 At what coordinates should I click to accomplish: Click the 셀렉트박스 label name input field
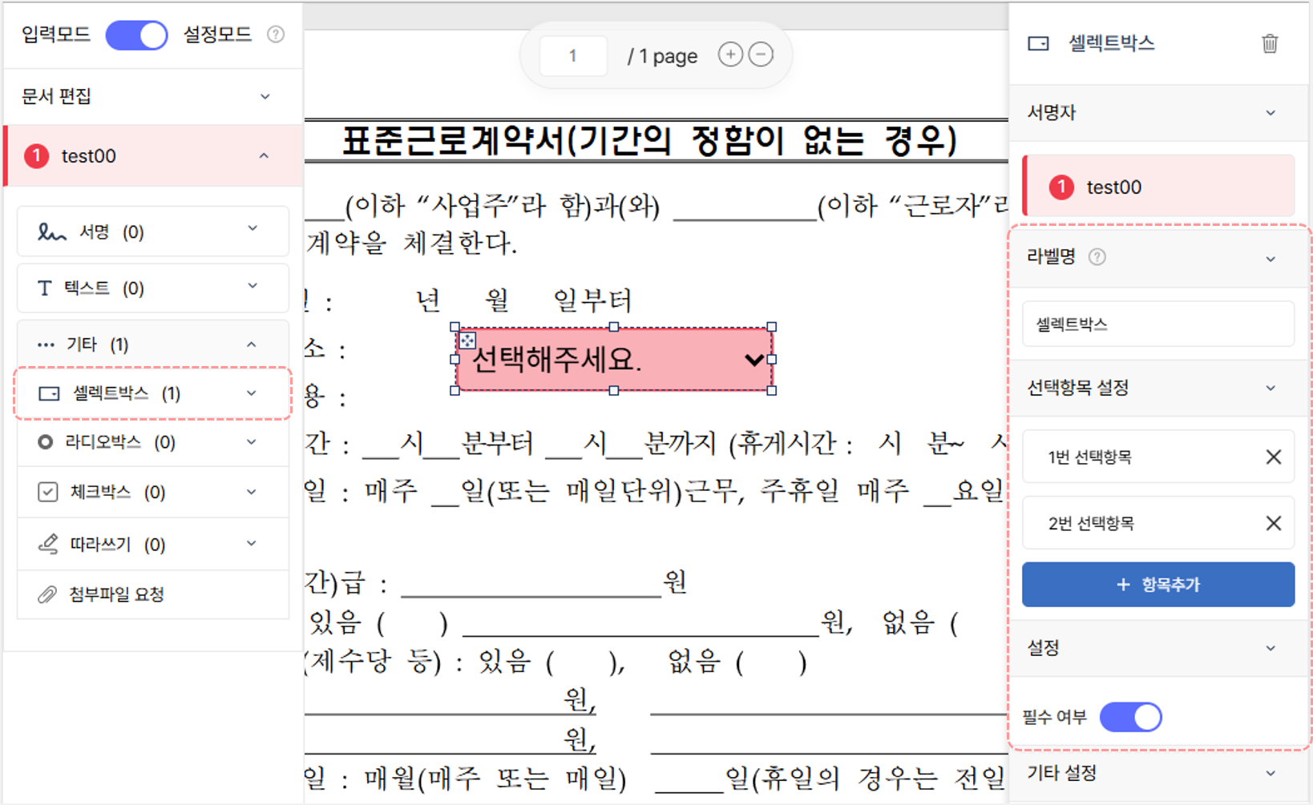[x=1157, y=324]
